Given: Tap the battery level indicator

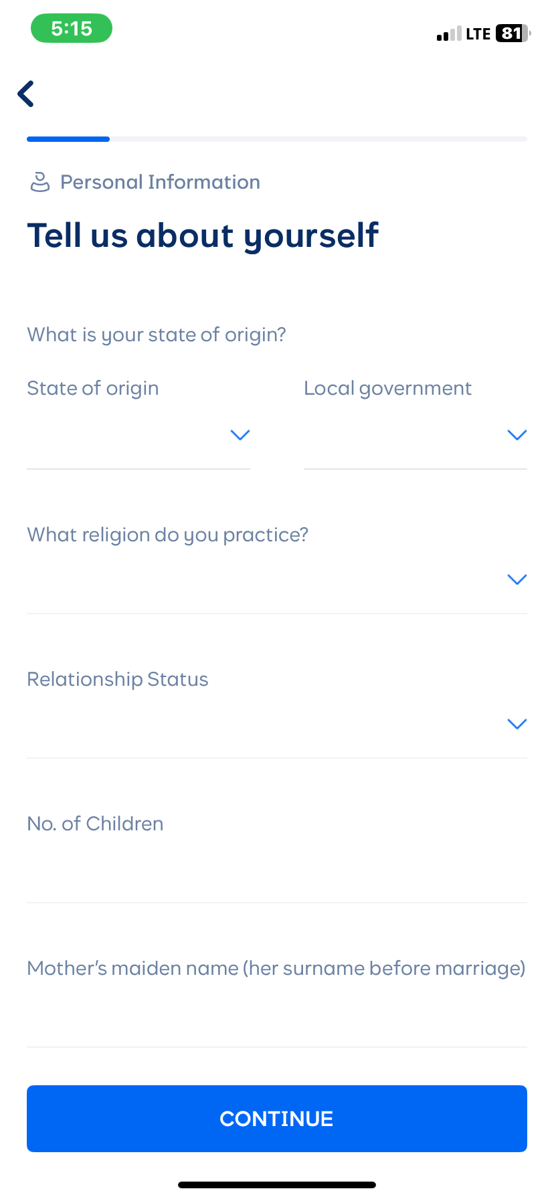Looking at the screenshot, I should 513,33.
